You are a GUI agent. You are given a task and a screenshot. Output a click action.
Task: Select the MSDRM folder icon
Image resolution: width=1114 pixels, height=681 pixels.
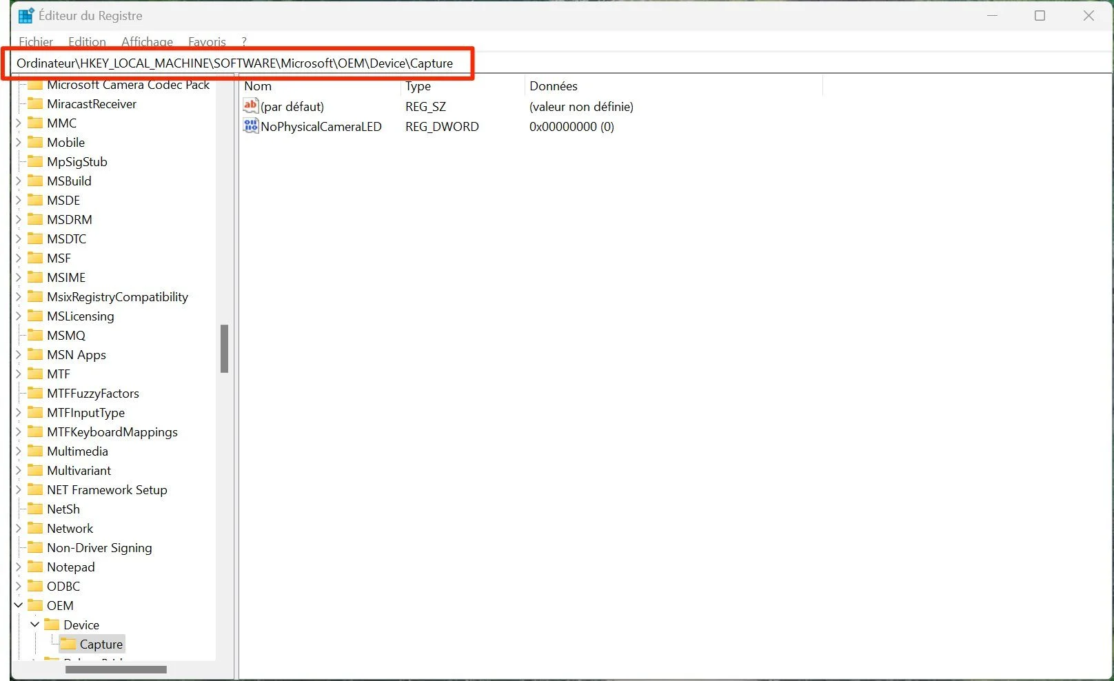click(35, 219)
